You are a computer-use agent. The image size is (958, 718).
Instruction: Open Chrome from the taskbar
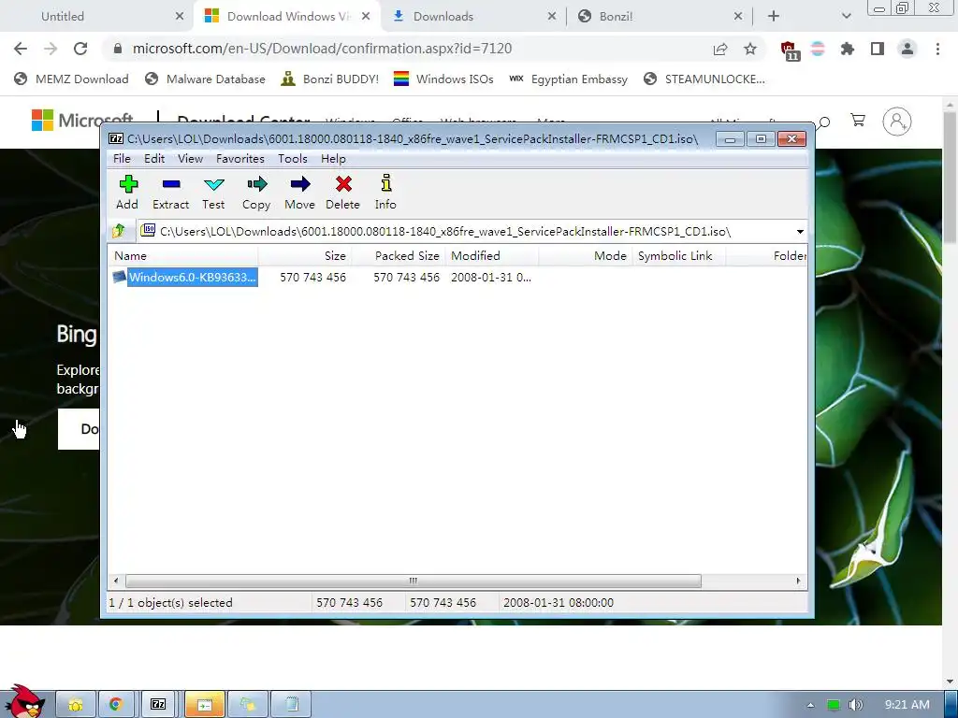[115, 705]
